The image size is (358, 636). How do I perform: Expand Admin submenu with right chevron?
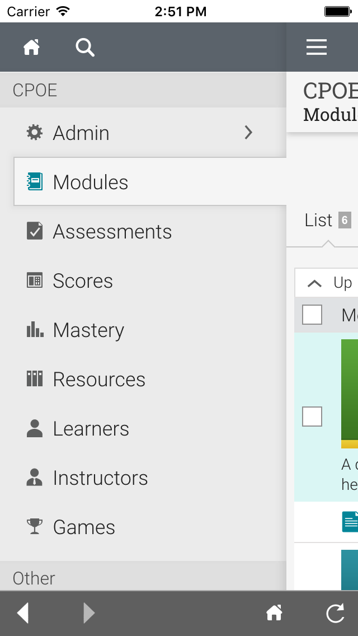pos(248,133)
